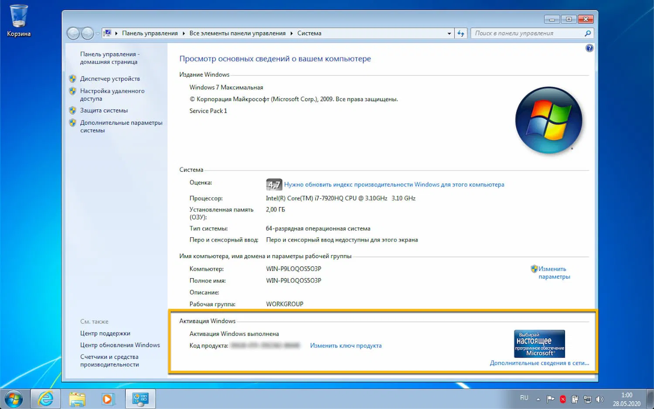This screenshot has height=409, width=654.
Task: Open Device Manager from the sidebar
Action: click(110, 78)
